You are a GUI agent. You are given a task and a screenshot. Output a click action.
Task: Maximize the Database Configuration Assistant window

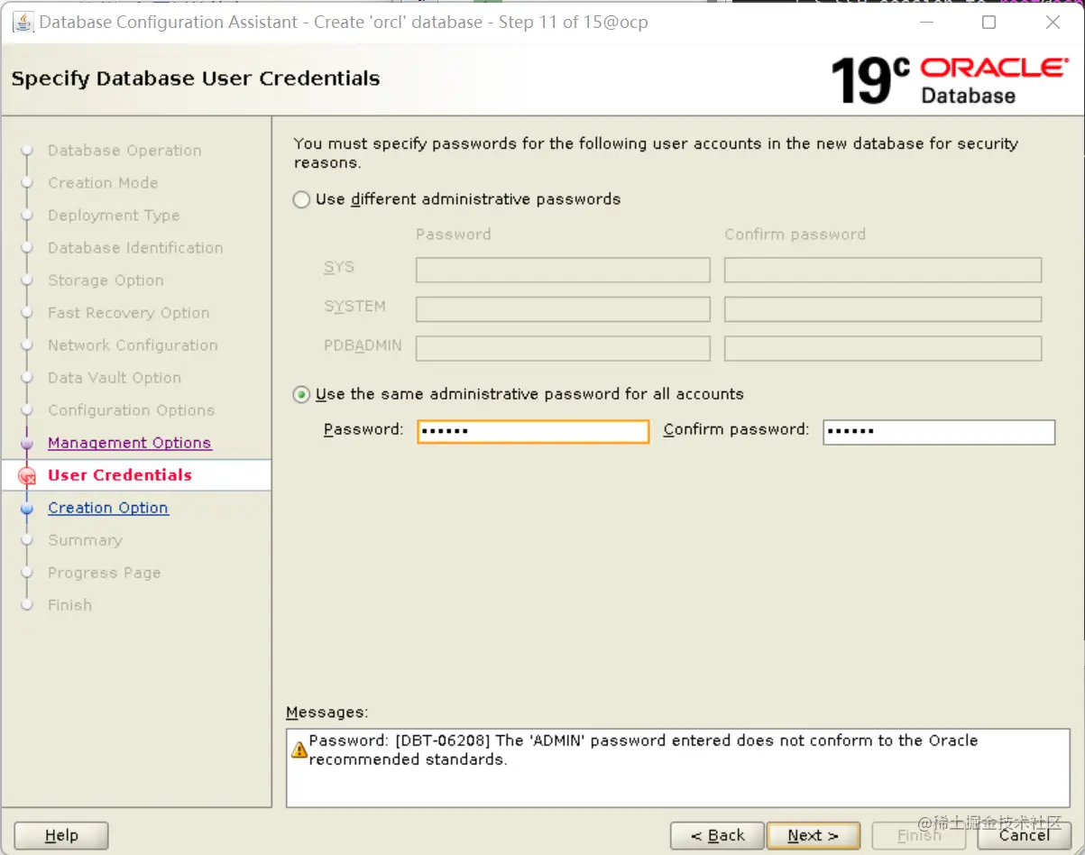click(988, 22)
